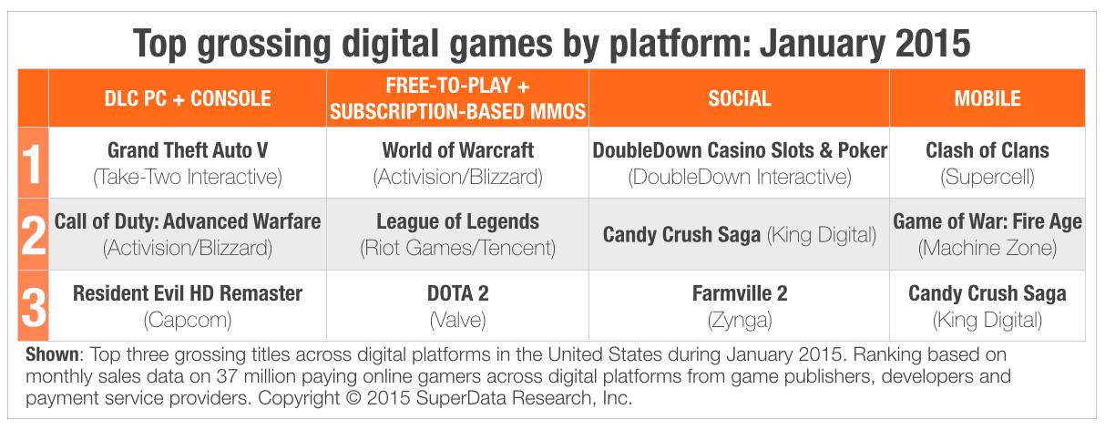Image resolution: width=1105 pixels, height=430 pixels.
Task: Click the rank 3 number cell
Action: pyautogui.click(x=33, y=306)
